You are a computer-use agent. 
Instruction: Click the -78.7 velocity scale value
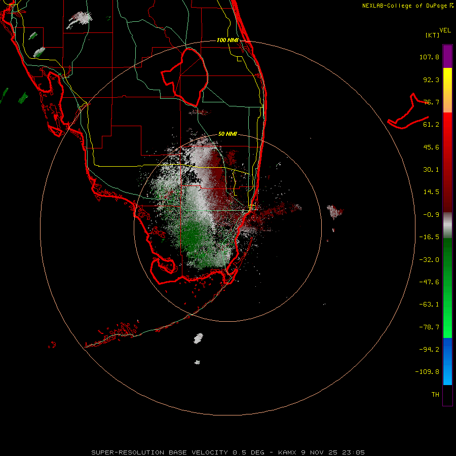429,327
